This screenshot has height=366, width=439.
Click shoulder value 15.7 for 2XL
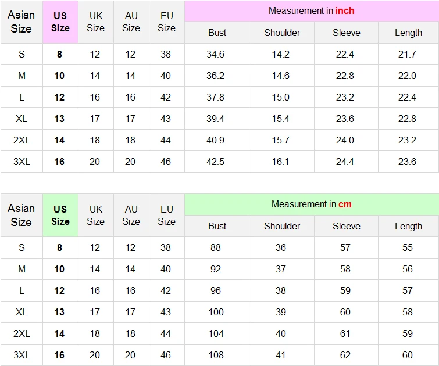pyautogui.click(x=280, y=140)
